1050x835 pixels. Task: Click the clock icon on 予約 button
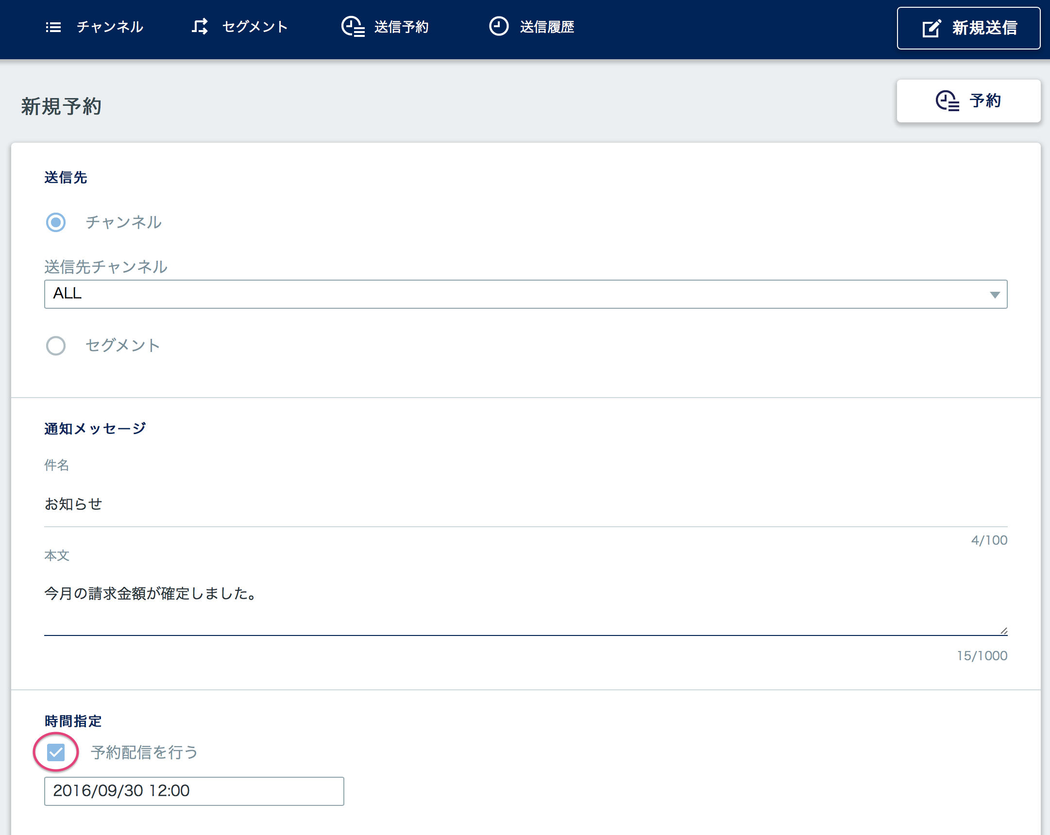[947, 101]
